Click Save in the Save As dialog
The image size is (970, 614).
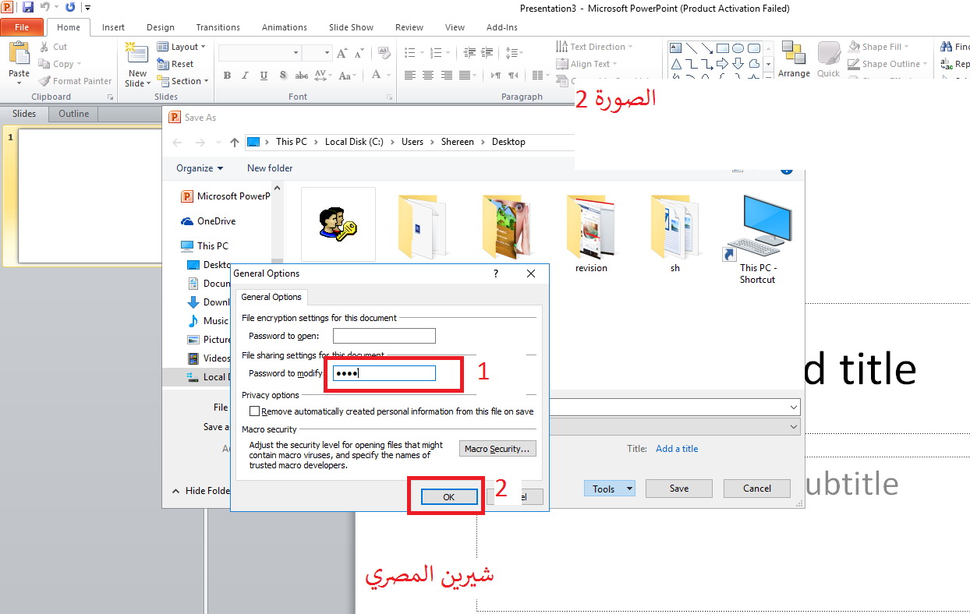(679, 489)
